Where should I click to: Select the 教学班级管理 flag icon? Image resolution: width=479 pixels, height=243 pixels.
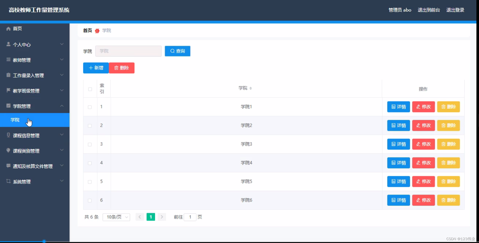click(8, 90)
